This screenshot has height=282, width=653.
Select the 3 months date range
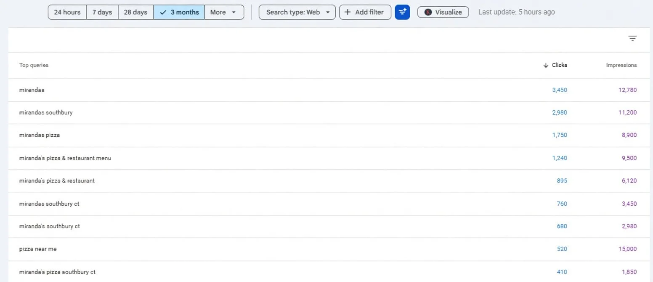179,12
